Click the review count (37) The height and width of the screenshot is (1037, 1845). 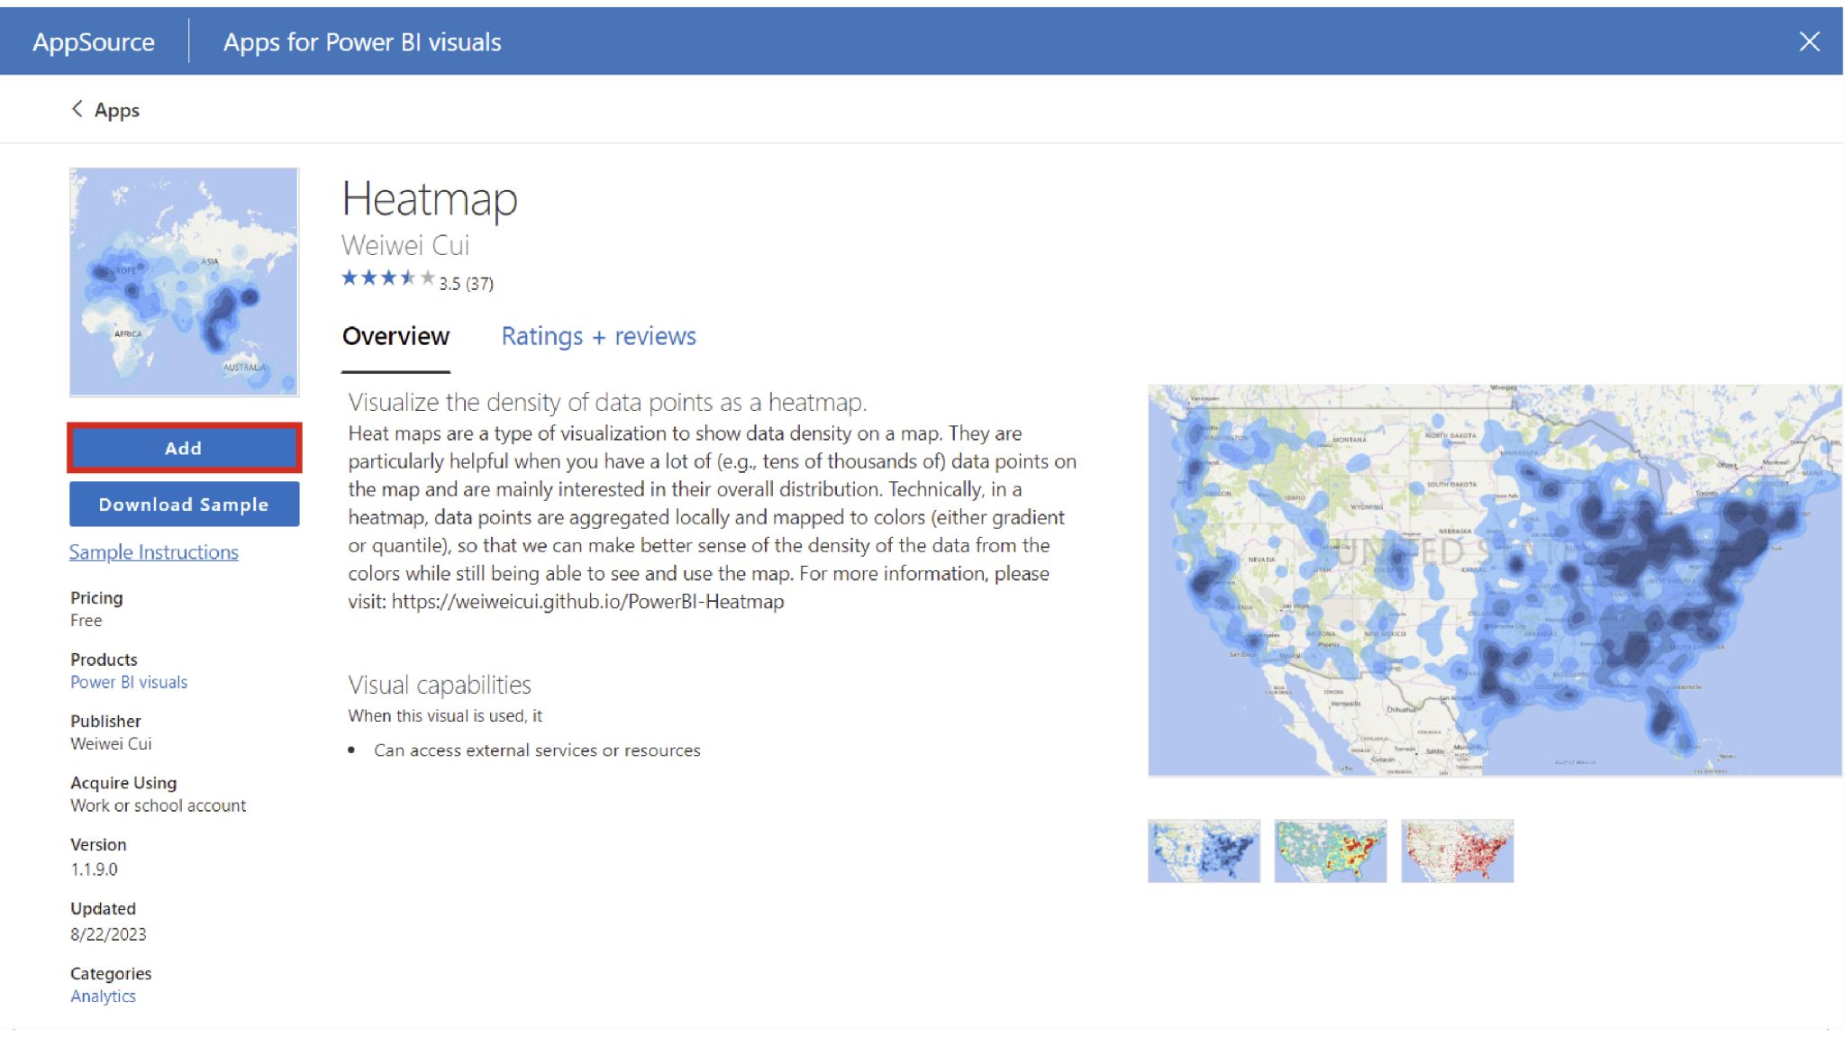click(x=478, y=283)
